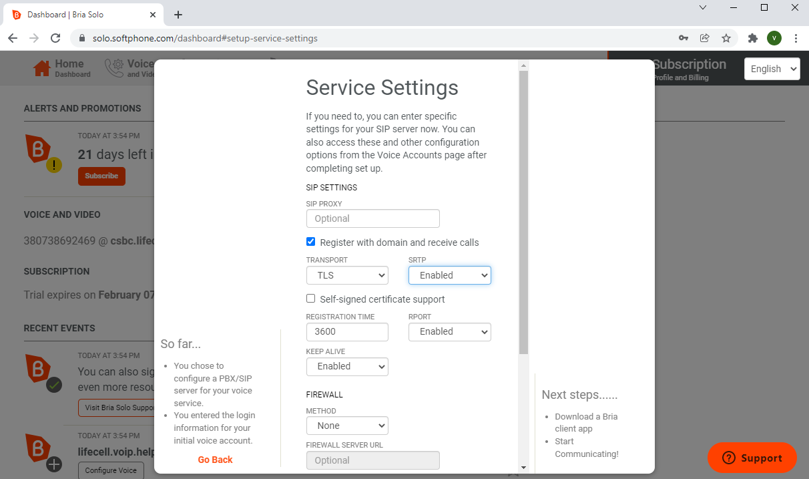Open the Firewall Method dropdown
809x479 pixels.
[x=347, y=426]
